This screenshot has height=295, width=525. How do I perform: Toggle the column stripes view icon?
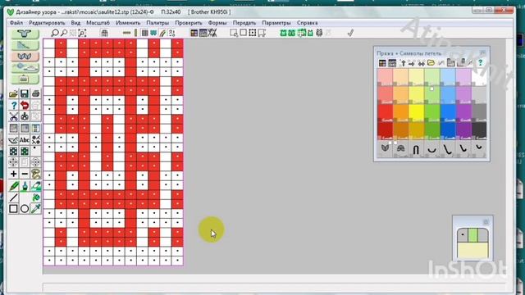pyautogui.click(x=144, y=33)
